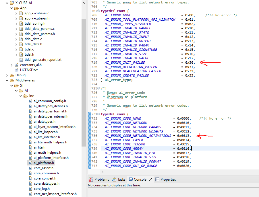Click the LICENSE.txt file icon
Image resolution: width=259 pixels, height=197 pixels.
coord(17,70)
